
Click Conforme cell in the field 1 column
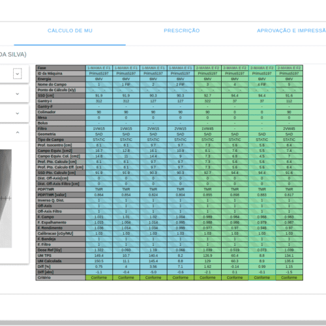pos(99,278)
